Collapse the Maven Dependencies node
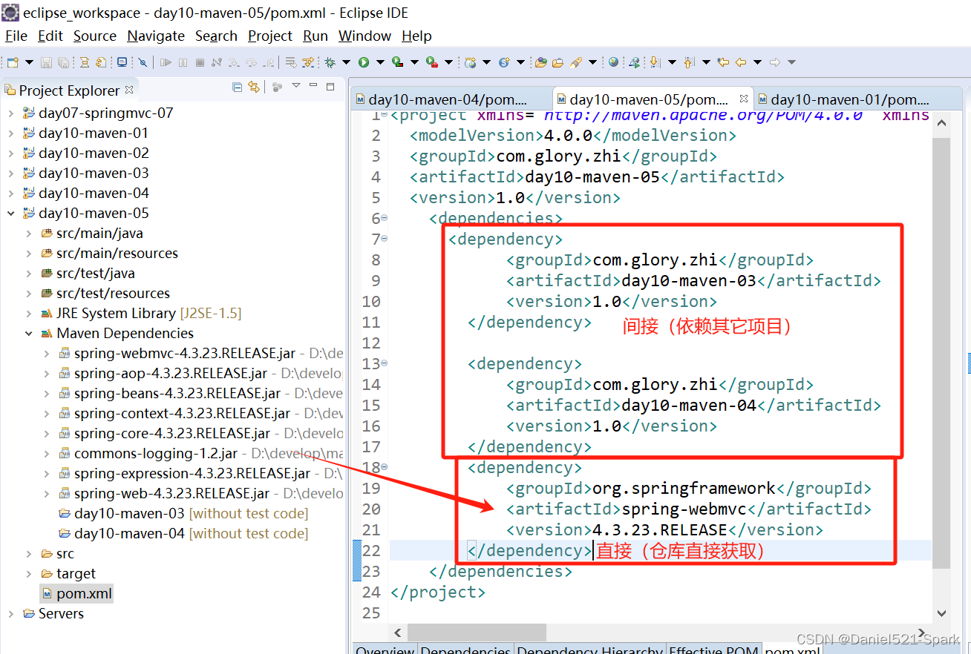971x654 pixels. (28, 334)
